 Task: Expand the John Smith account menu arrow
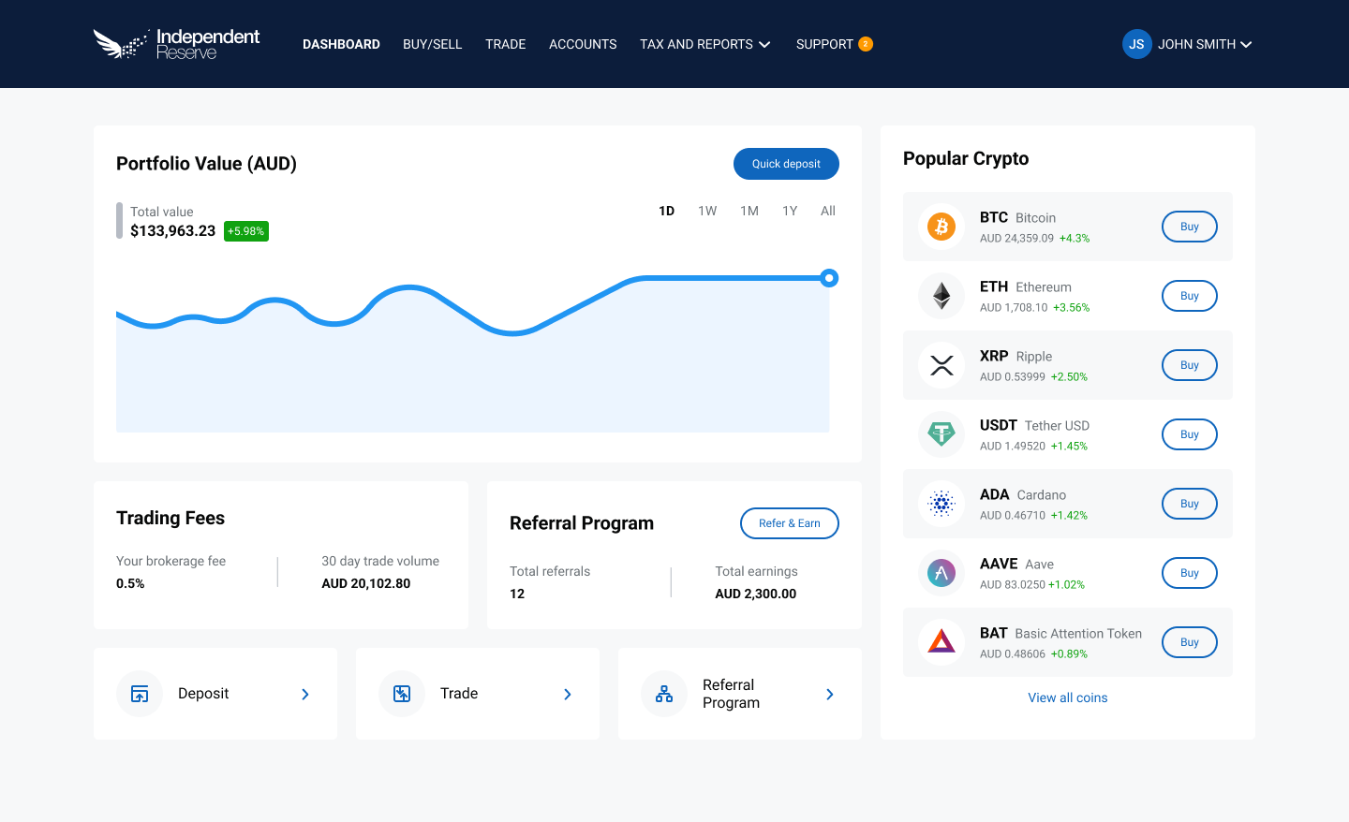point(1246,45)
